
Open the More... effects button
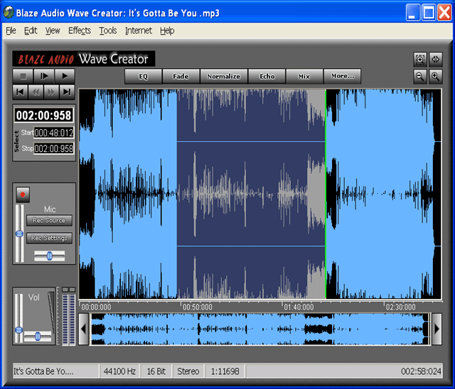tap(343, 77)
